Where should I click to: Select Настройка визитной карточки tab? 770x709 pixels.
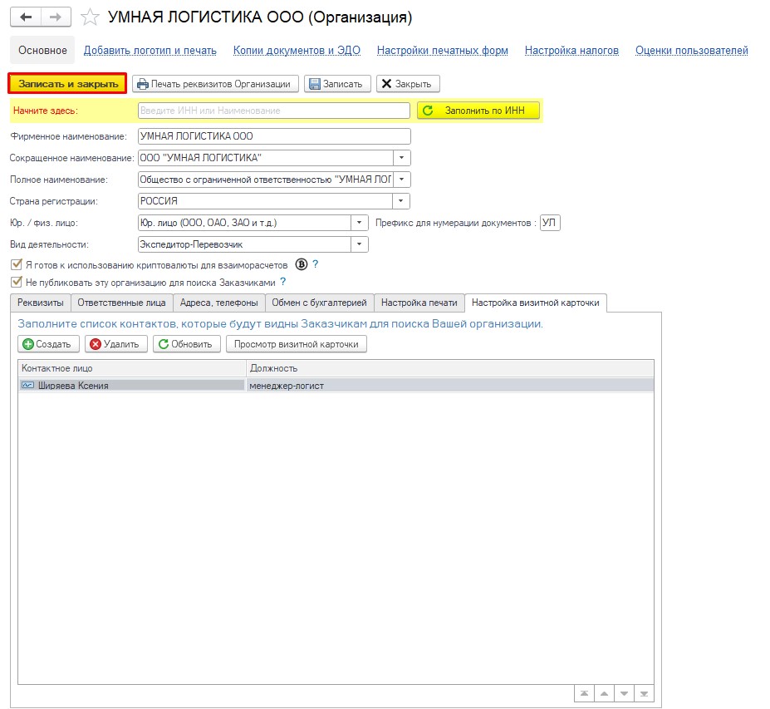(x=535, y=303)
